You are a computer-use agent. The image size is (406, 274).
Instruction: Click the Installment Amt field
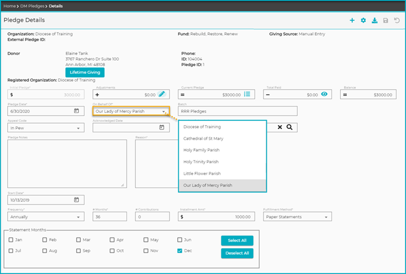[x=216, y=217]
